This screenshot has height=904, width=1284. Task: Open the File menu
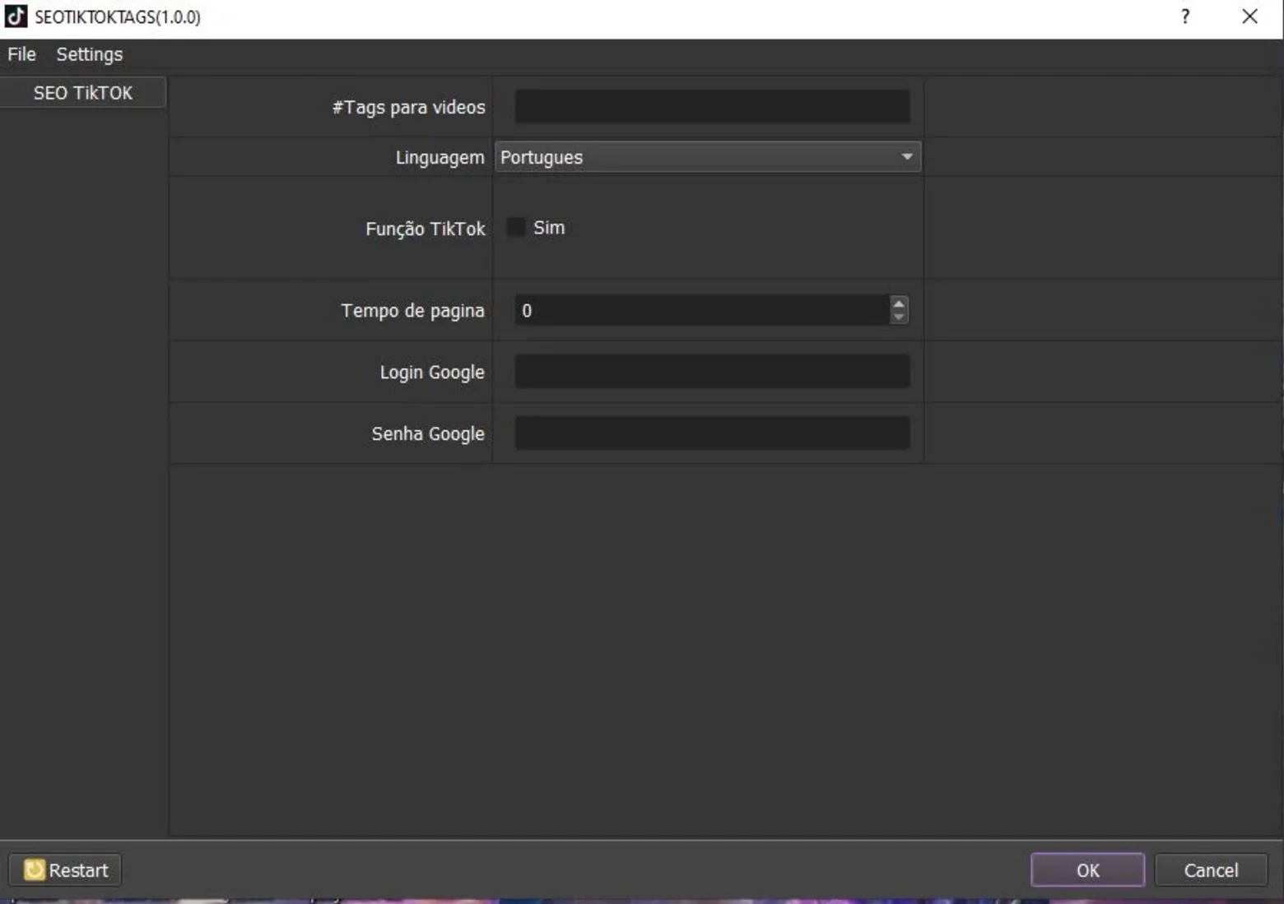[22, 54]
